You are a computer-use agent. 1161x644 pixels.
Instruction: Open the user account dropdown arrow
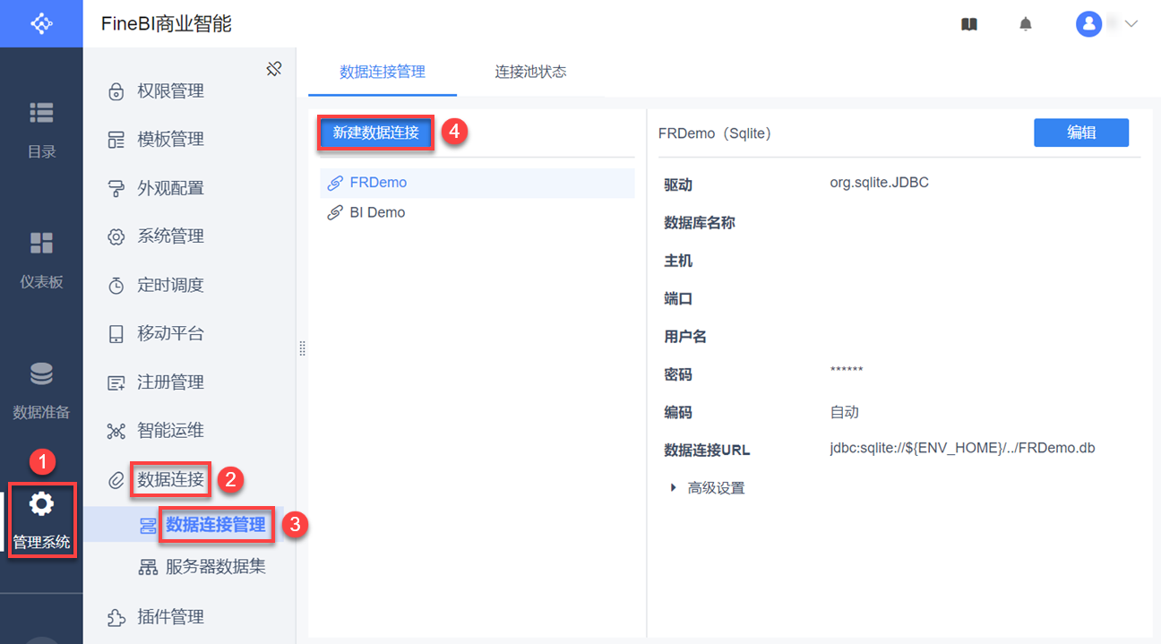[1131, 24]
